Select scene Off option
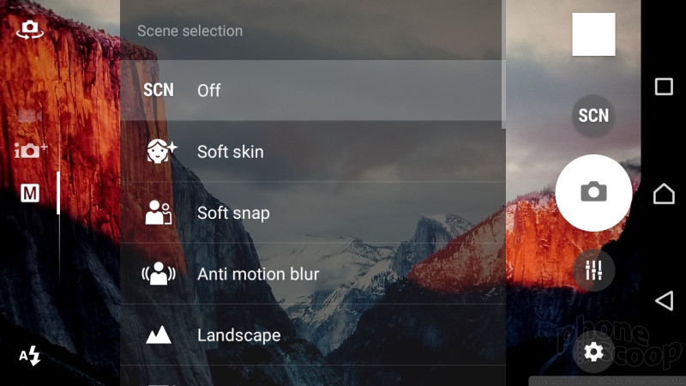This screenshot has width=686, height=386. point(311,90)
